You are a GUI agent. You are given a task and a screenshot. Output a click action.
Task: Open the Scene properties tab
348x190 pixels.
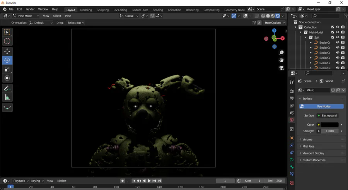point(292,113)
